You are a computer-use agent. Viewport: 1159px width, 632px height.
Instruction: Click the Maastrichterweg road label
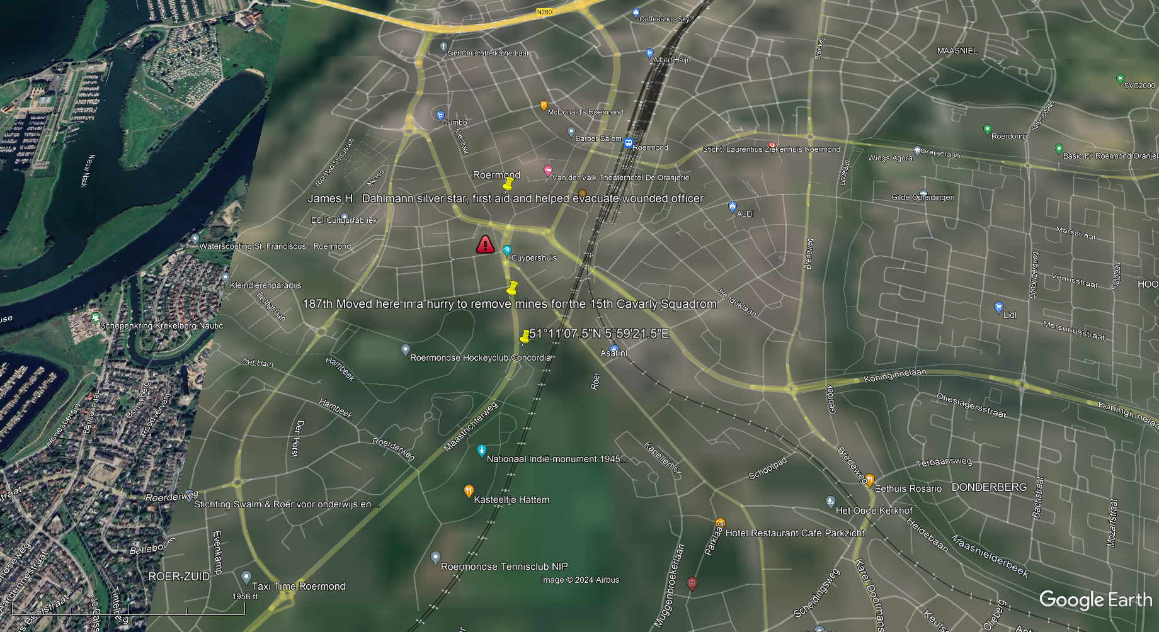tap(471, 427)
